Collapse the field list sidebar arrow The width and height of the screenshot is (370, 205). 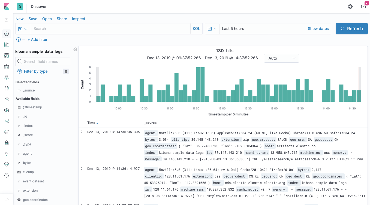point(75,49)
